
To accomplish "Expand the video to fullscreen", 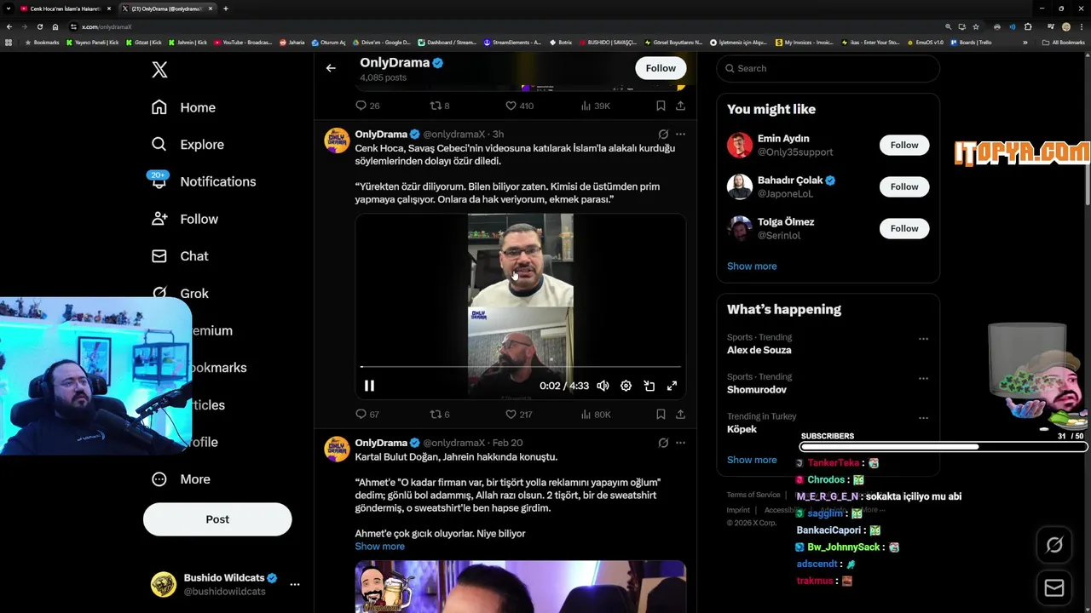I will coord(672,386).
